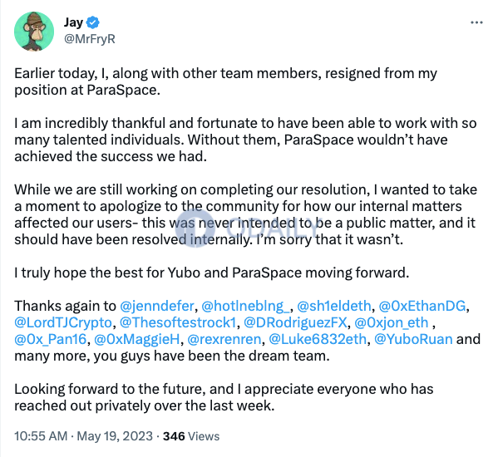This screenshot has height=457, width=498.
Task: Open the @MrFryR handle
Action: pyautogui.click(x=90, y=39)
